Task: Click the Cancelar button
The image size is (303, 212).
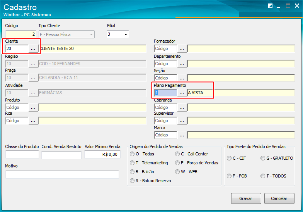Action: 279,198
